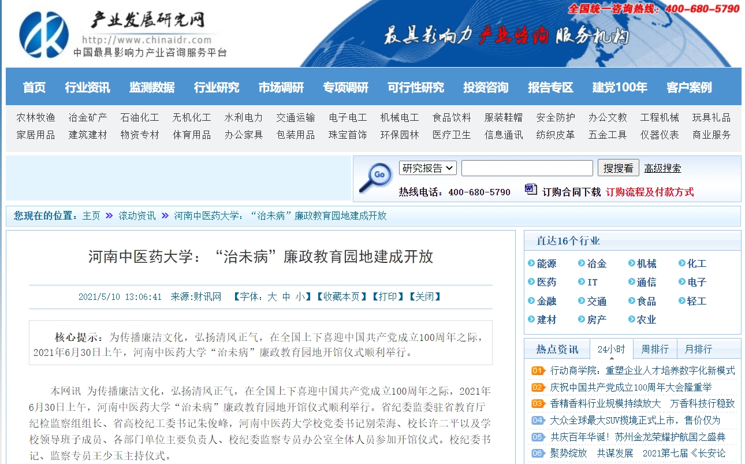Switch to the 月排行 tab
The height and width of the screenshot is (464, 745).
[x=698, y=349]
